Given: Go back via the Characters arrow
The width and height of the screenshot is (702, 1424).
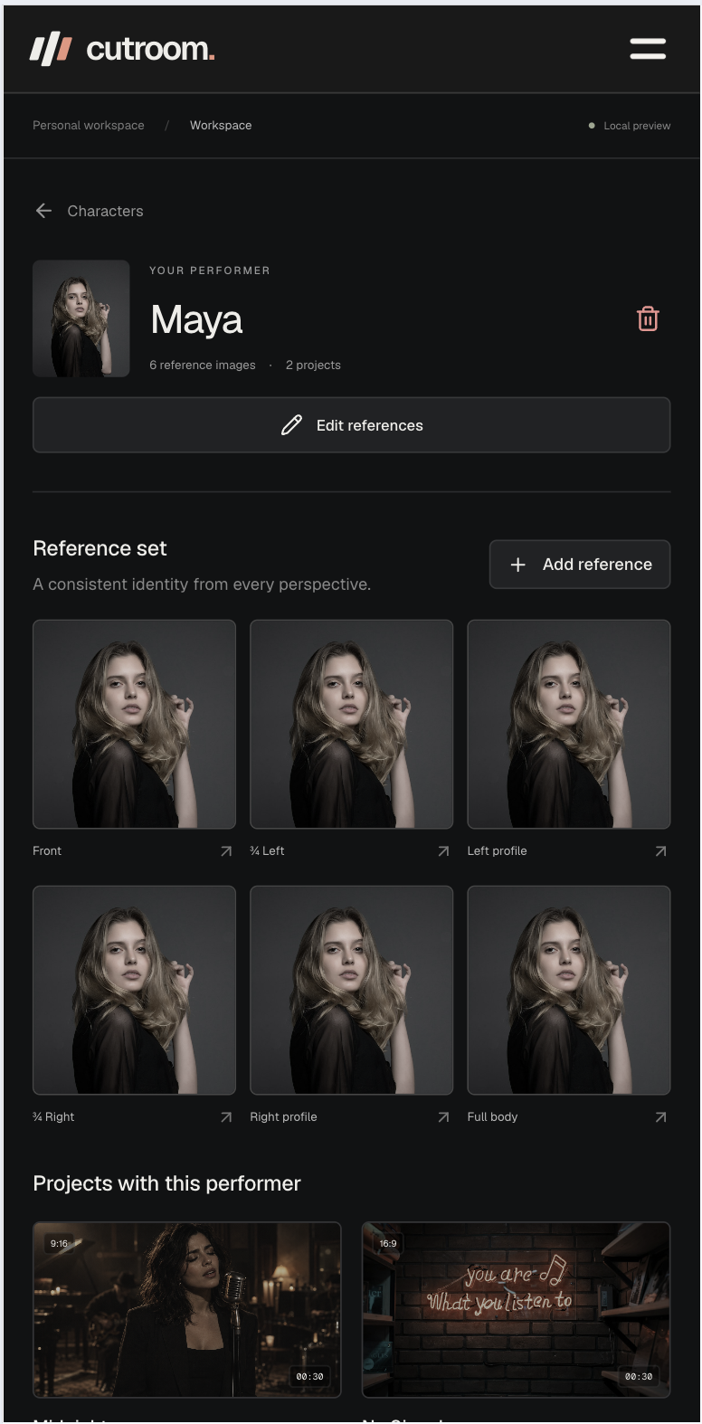Looking at the screenshot, I should tap(43, 211).
